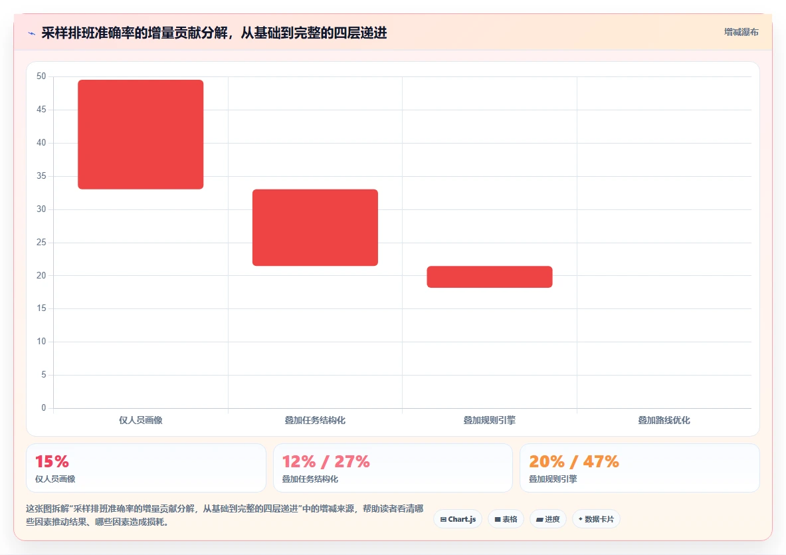
Task: Click the y-axis value 50
Action: tap(41, 76)
